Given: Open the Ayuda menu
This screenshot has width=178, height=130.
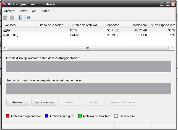Looking at the screenshot, I should click(x=45, y=11).
